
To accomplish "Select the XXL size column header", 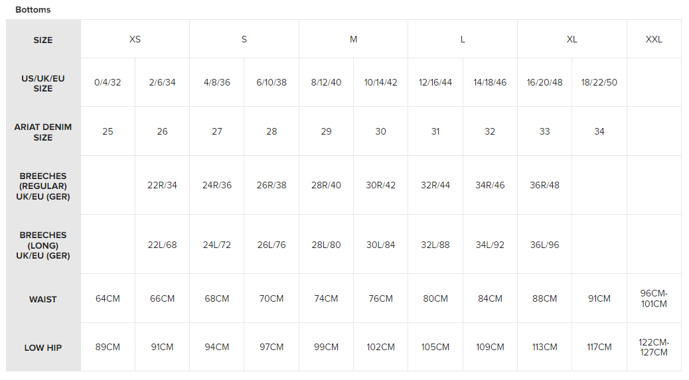I will [x=654, y=39].
